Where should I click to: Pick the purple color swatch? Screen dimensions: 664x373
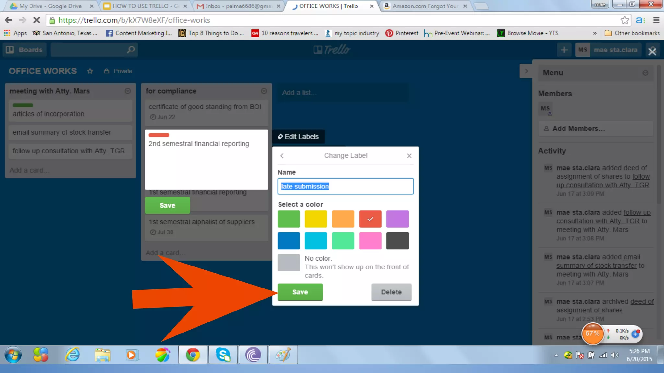click(397, 219)
